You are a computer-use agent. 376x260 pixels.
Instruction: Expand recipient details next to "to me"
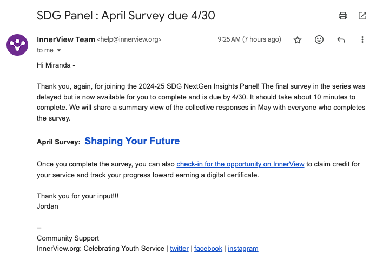click(x=59, y=50)
